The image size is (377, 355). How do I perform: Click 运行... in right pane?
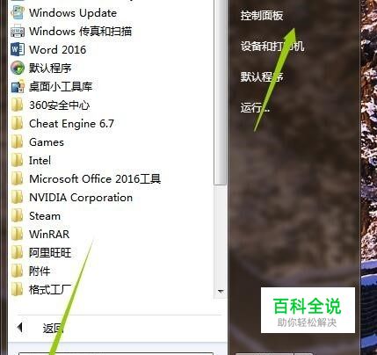255,108
